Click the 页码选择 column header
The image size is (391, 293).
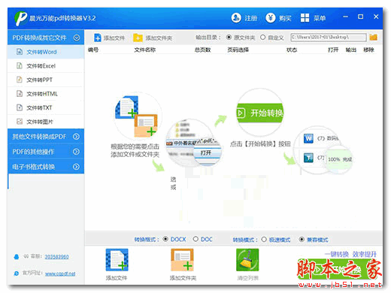[238, 50]
